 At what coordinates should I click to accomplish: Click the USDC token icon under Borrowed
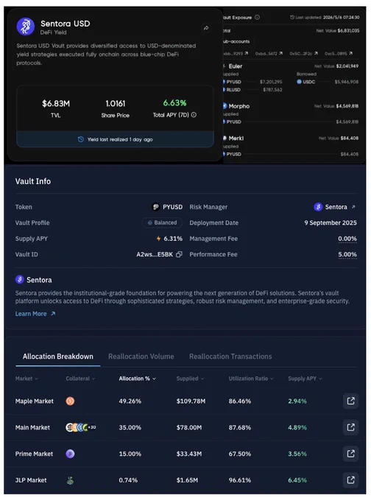point(299,82)
